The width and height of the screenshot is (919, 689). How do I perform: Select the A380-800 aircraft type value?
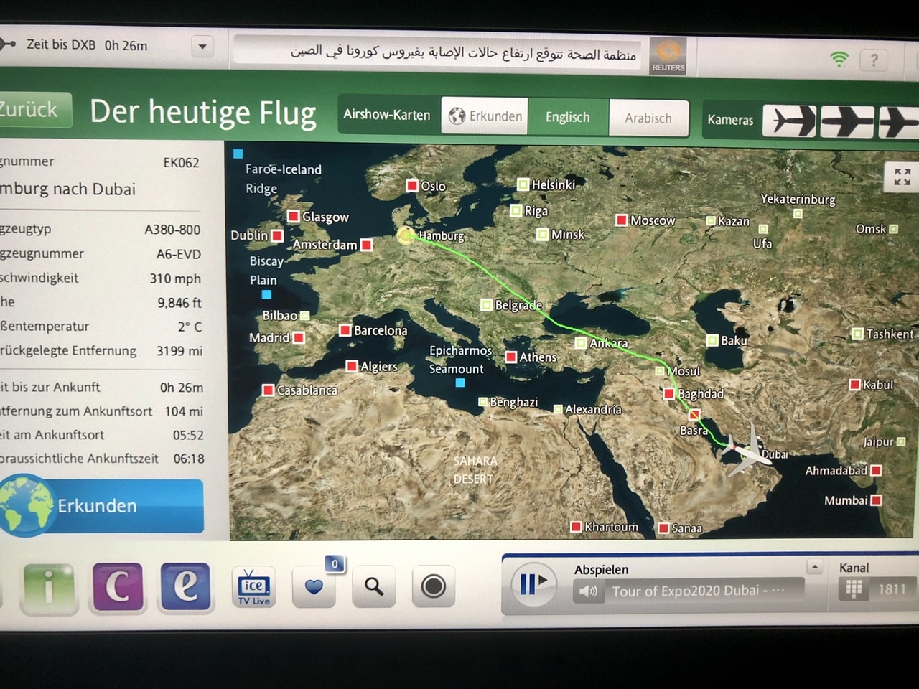pos(172,230)
